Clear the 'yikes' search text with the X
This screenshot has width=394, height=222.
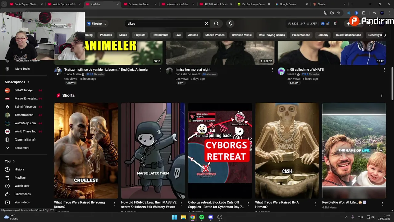[x=206, y=24]
